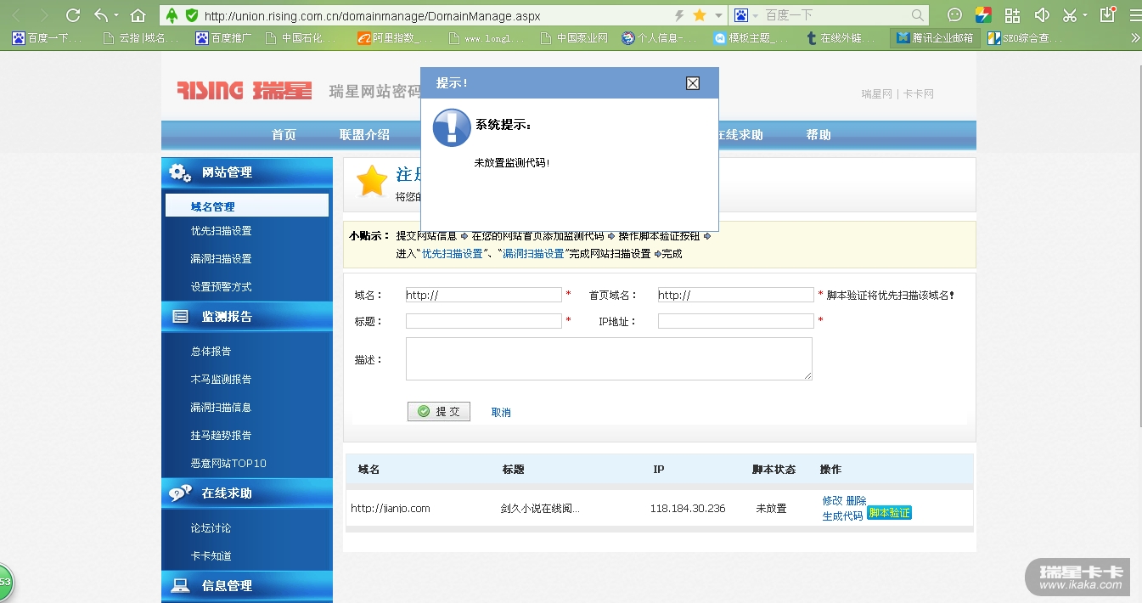Open 总体报告 in the sidebar
This screenshot has height=603, width=1142.
(x=211, y=352)
